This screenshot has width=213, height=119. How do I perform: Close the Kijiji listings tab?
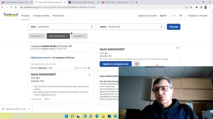[98, 2]
